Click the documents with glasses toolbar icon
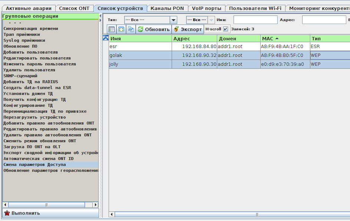350x221 pixels. pyautogui.click(x=131, y=29)
